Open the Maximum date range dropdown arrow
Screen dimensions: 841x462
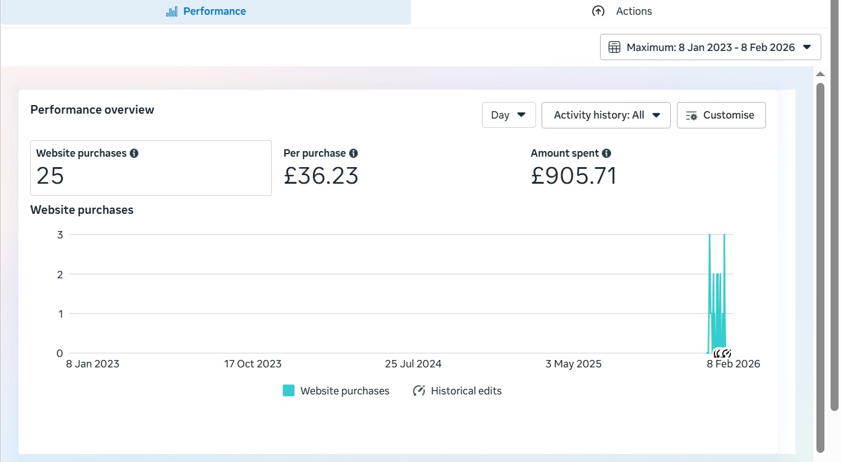point(807,47)
